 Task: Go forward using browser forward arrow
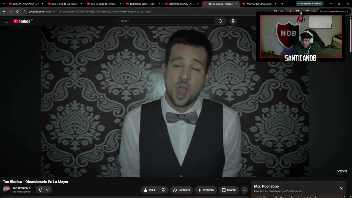click(11, 12)
